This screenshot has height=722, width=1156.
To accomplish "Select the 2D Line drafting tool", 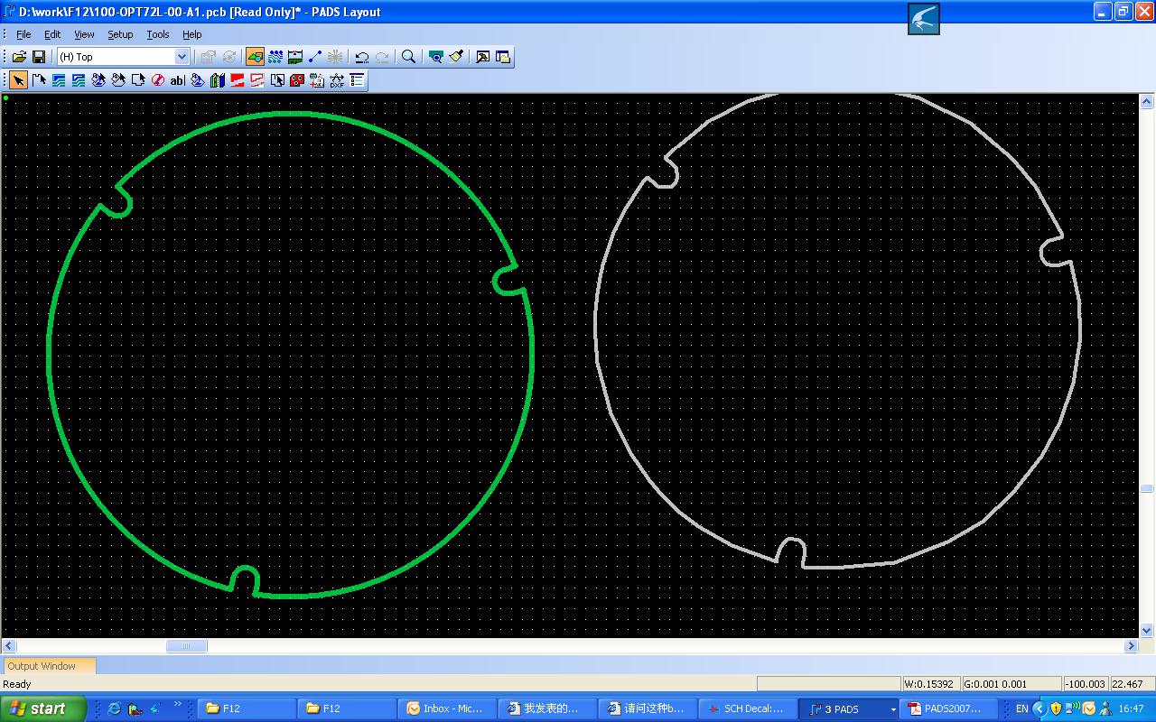I will click(x=39, y=80).
